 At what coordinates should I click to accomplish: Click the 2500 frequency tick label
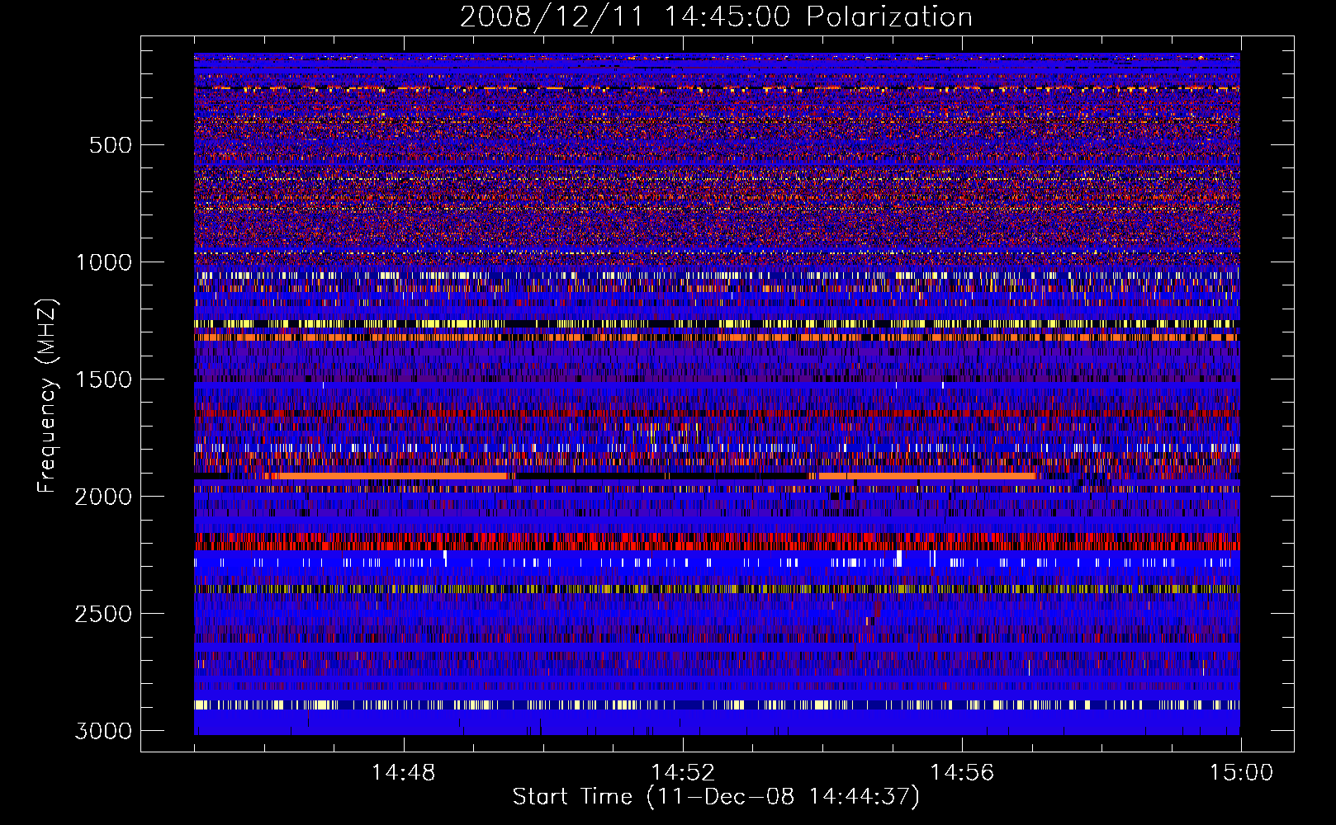pyautogui.click(x=104, y=614)
